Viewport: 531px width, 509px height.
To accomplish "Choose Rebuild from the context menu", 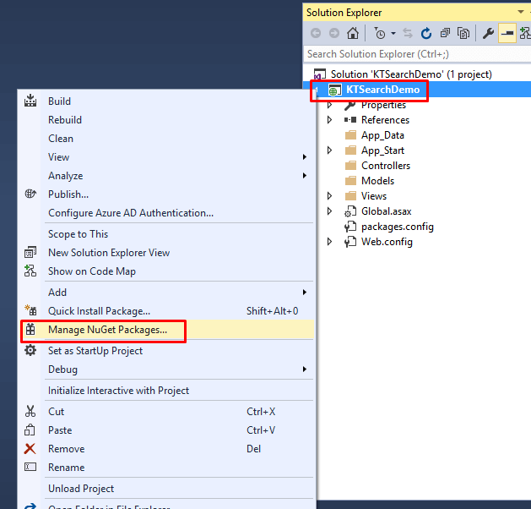I will 166,120.
